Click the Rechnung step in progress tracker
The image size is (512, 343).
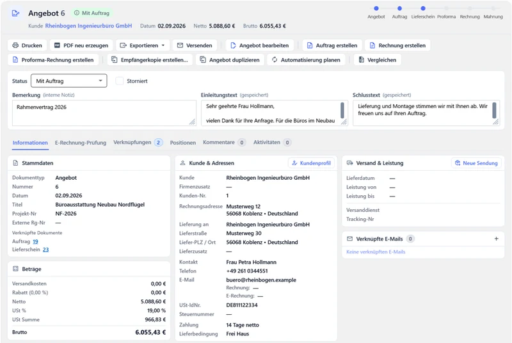tap(470, 8)
